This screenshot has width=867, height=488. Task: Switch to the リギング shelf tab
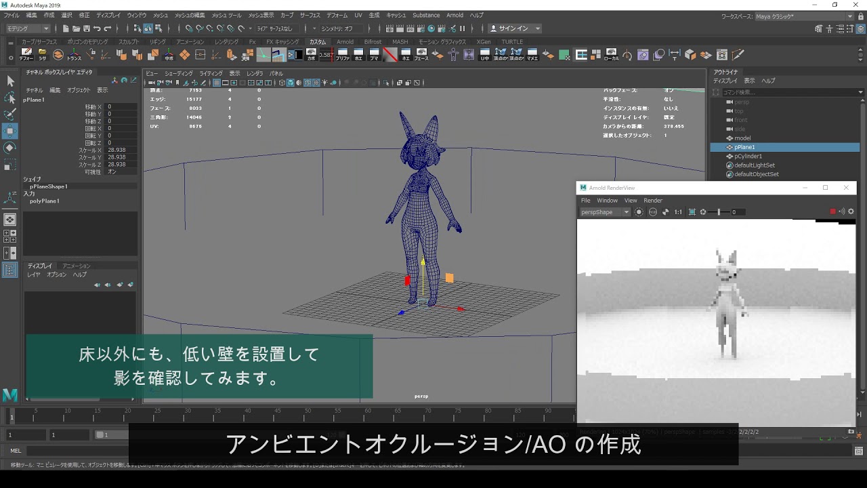158,41
